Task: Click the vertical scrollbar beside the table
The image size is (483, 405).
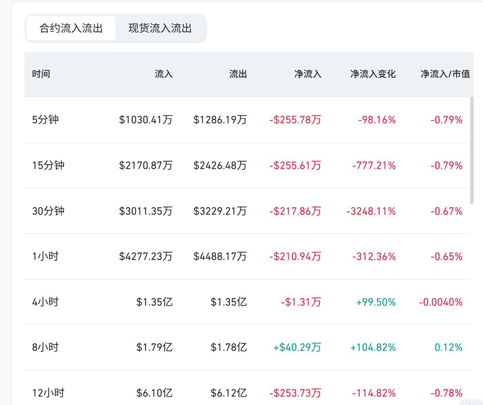Action: [x=472, y=151]
